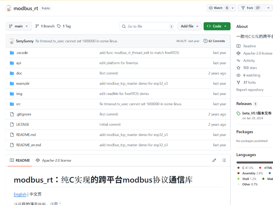This screenshot has height=205, width=273.
Task: Open the 62 Commits history
Action: 214,41
